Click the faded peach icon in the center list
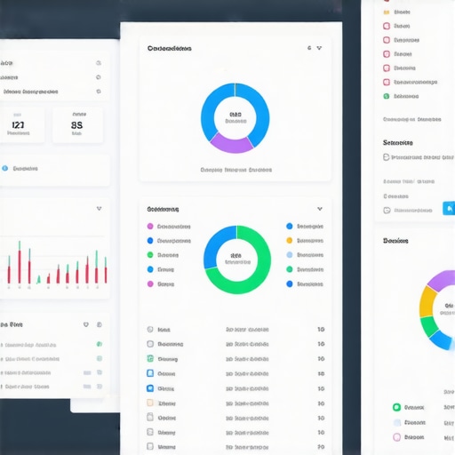455x455 pixels. [150, 403]
